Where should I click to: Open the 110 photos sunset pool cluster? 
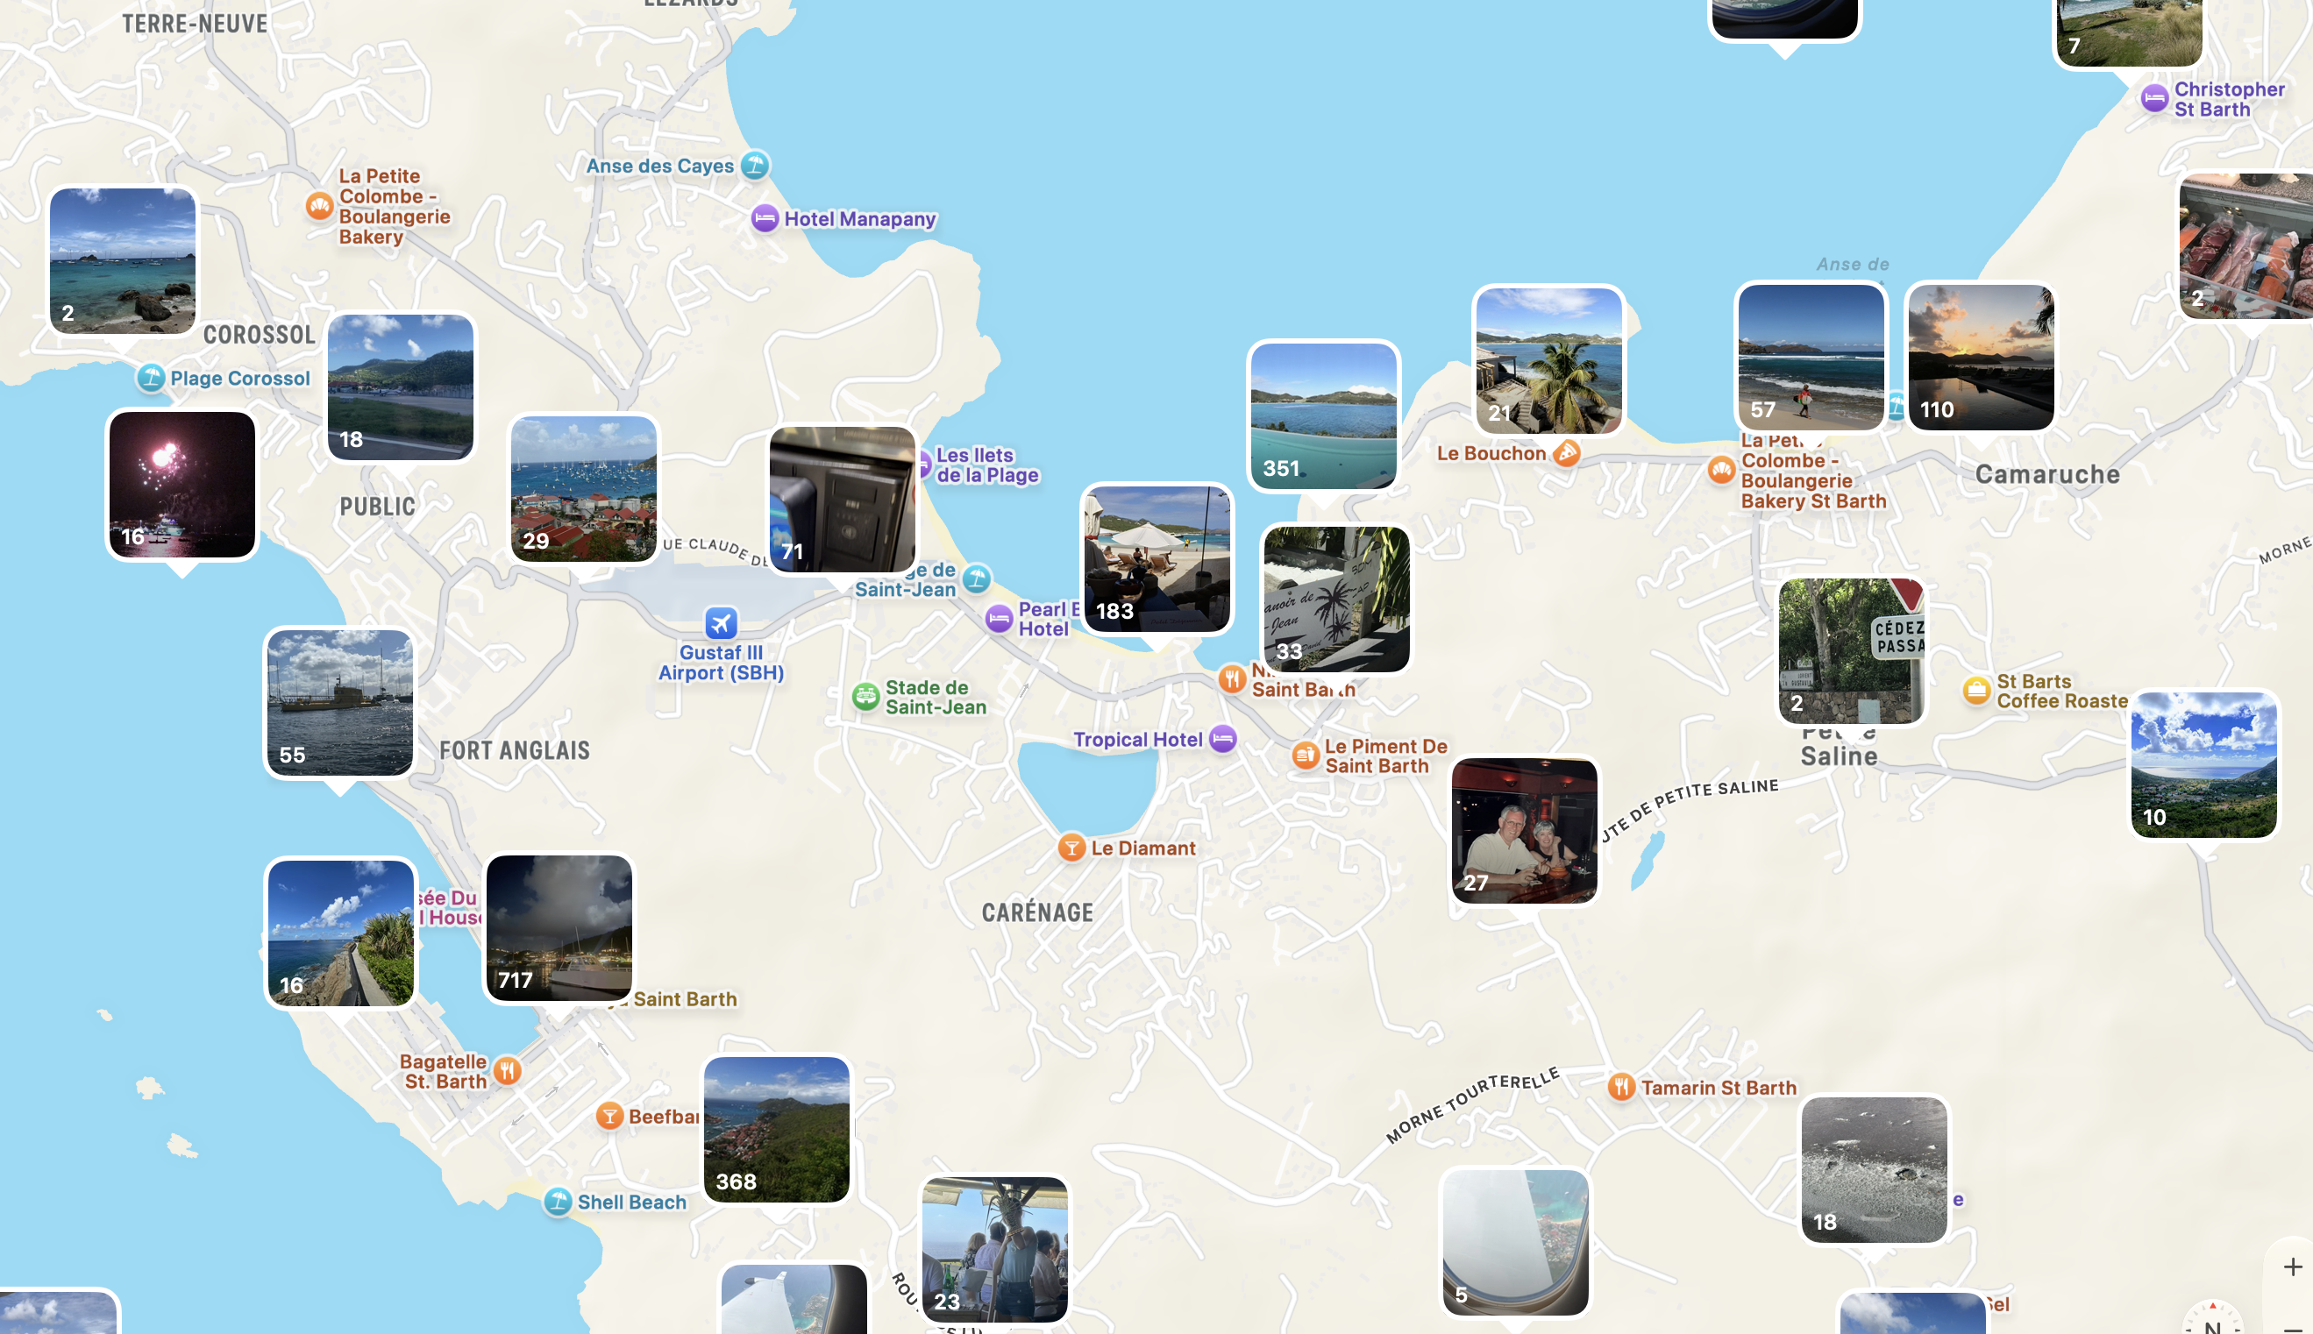[1982, 358]
